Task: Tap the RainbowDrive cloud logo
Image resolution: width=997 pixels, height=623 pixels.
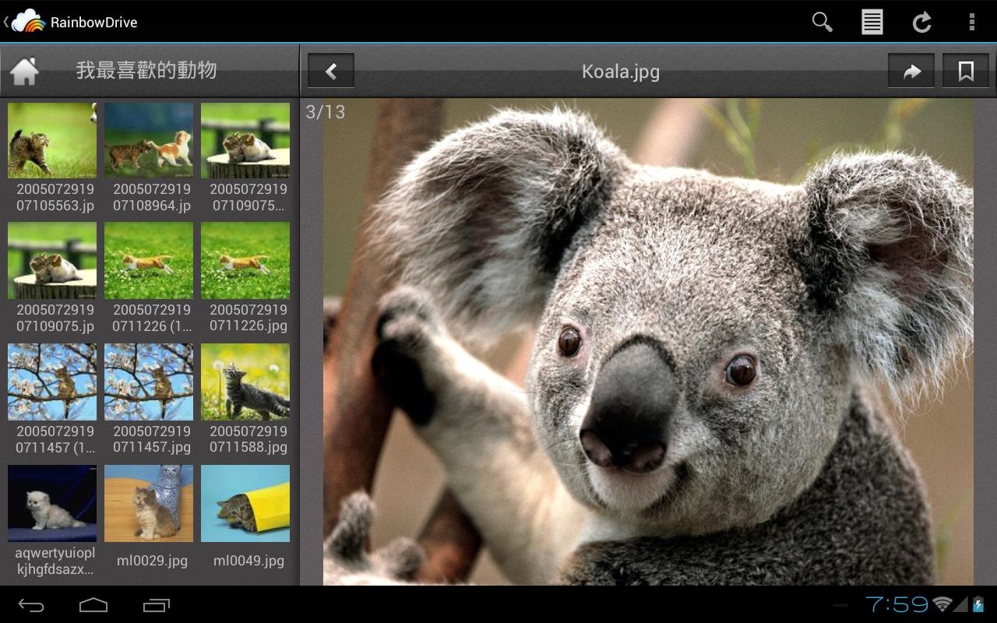Action: (x=28, y=21)
